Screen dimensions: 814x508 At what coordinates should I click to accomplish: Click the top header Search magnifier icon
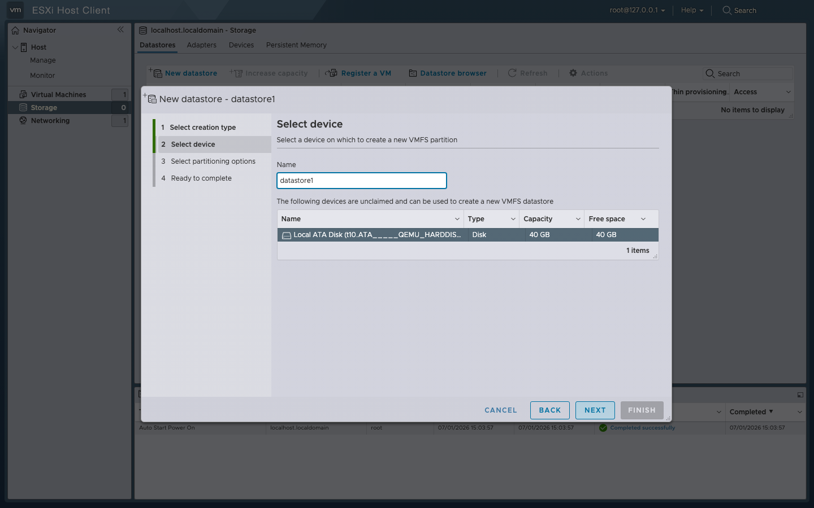coord(727,10)
